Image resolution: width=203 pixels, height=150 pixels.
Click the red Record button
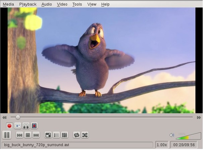pyautogui.click(x=9, y=126)
